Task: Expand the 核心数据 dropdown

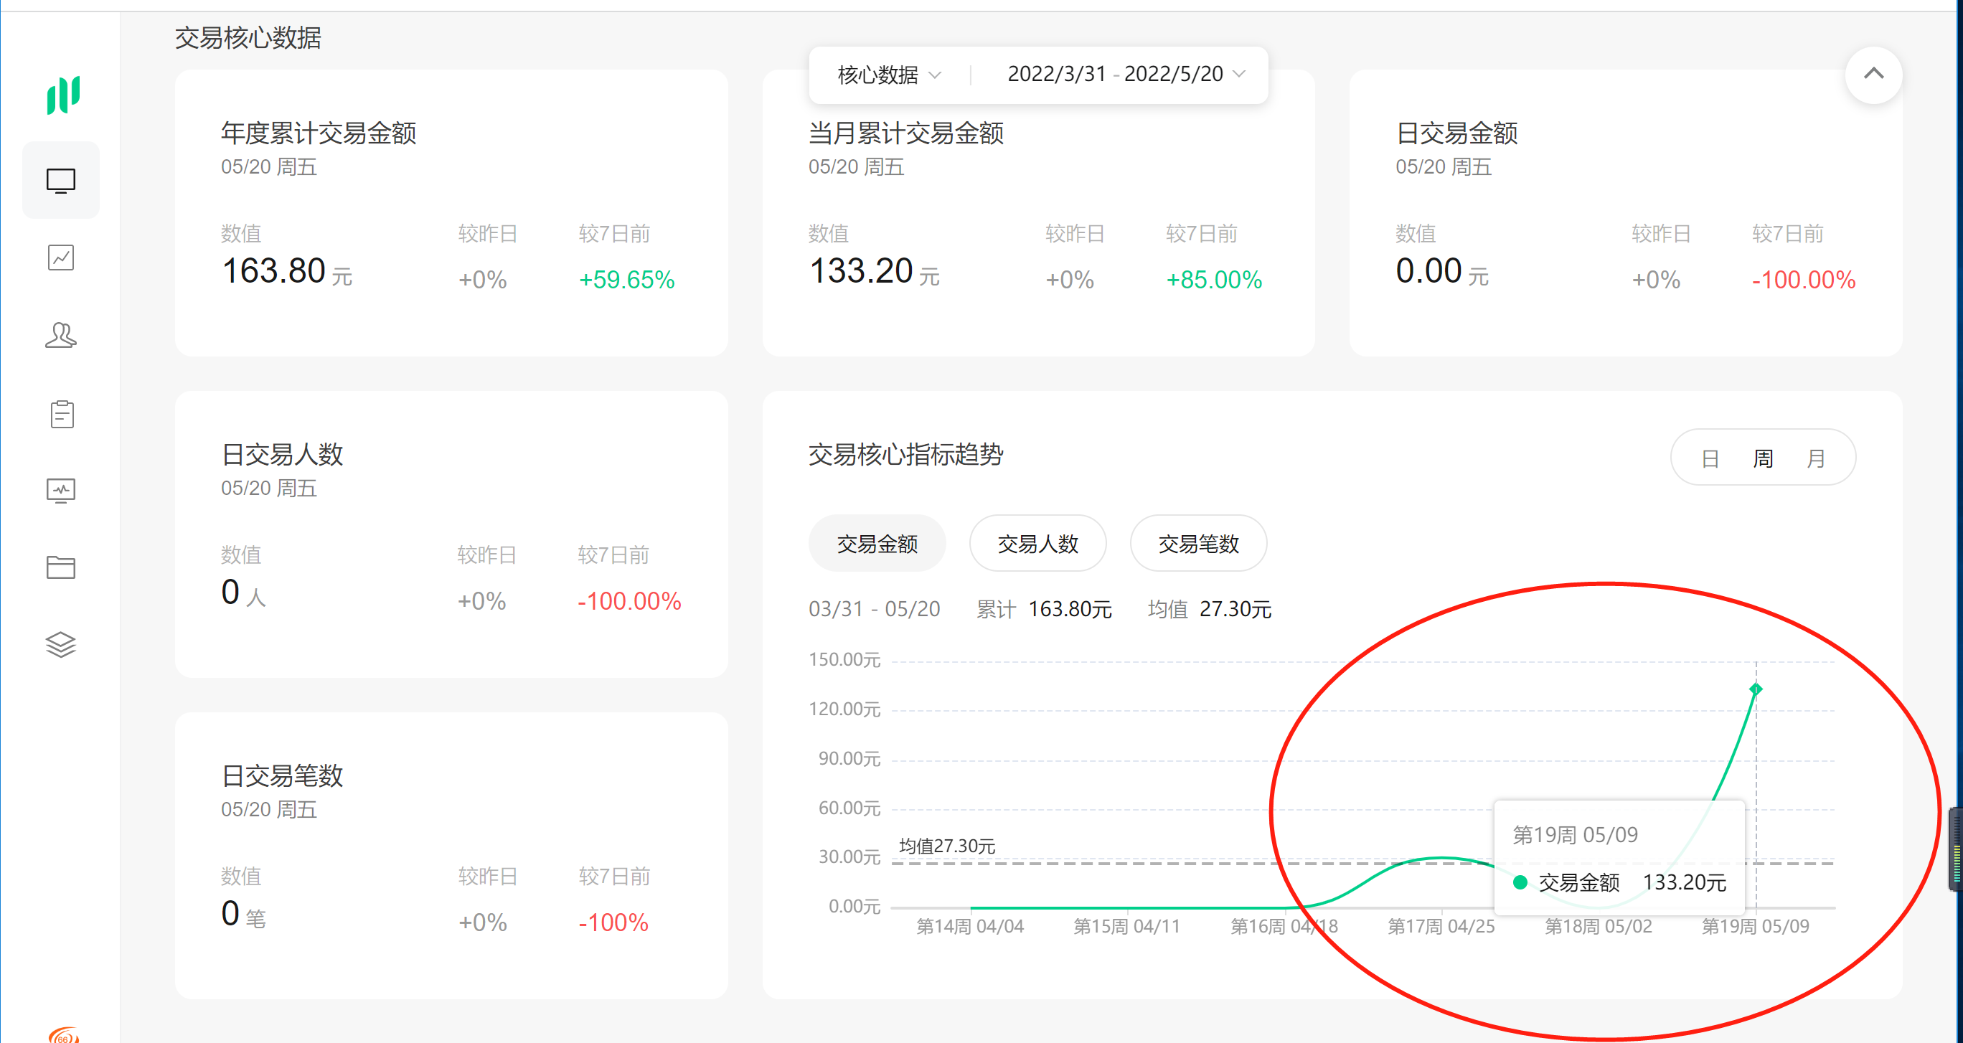Action: tap(888, 75)
